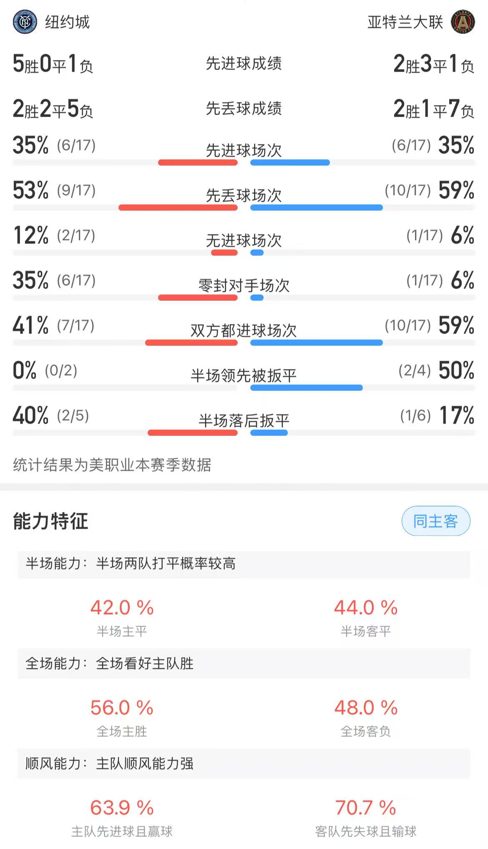Open the 亚特兰大联 team name
Screen dimensions: 488x849
(405, 22)
